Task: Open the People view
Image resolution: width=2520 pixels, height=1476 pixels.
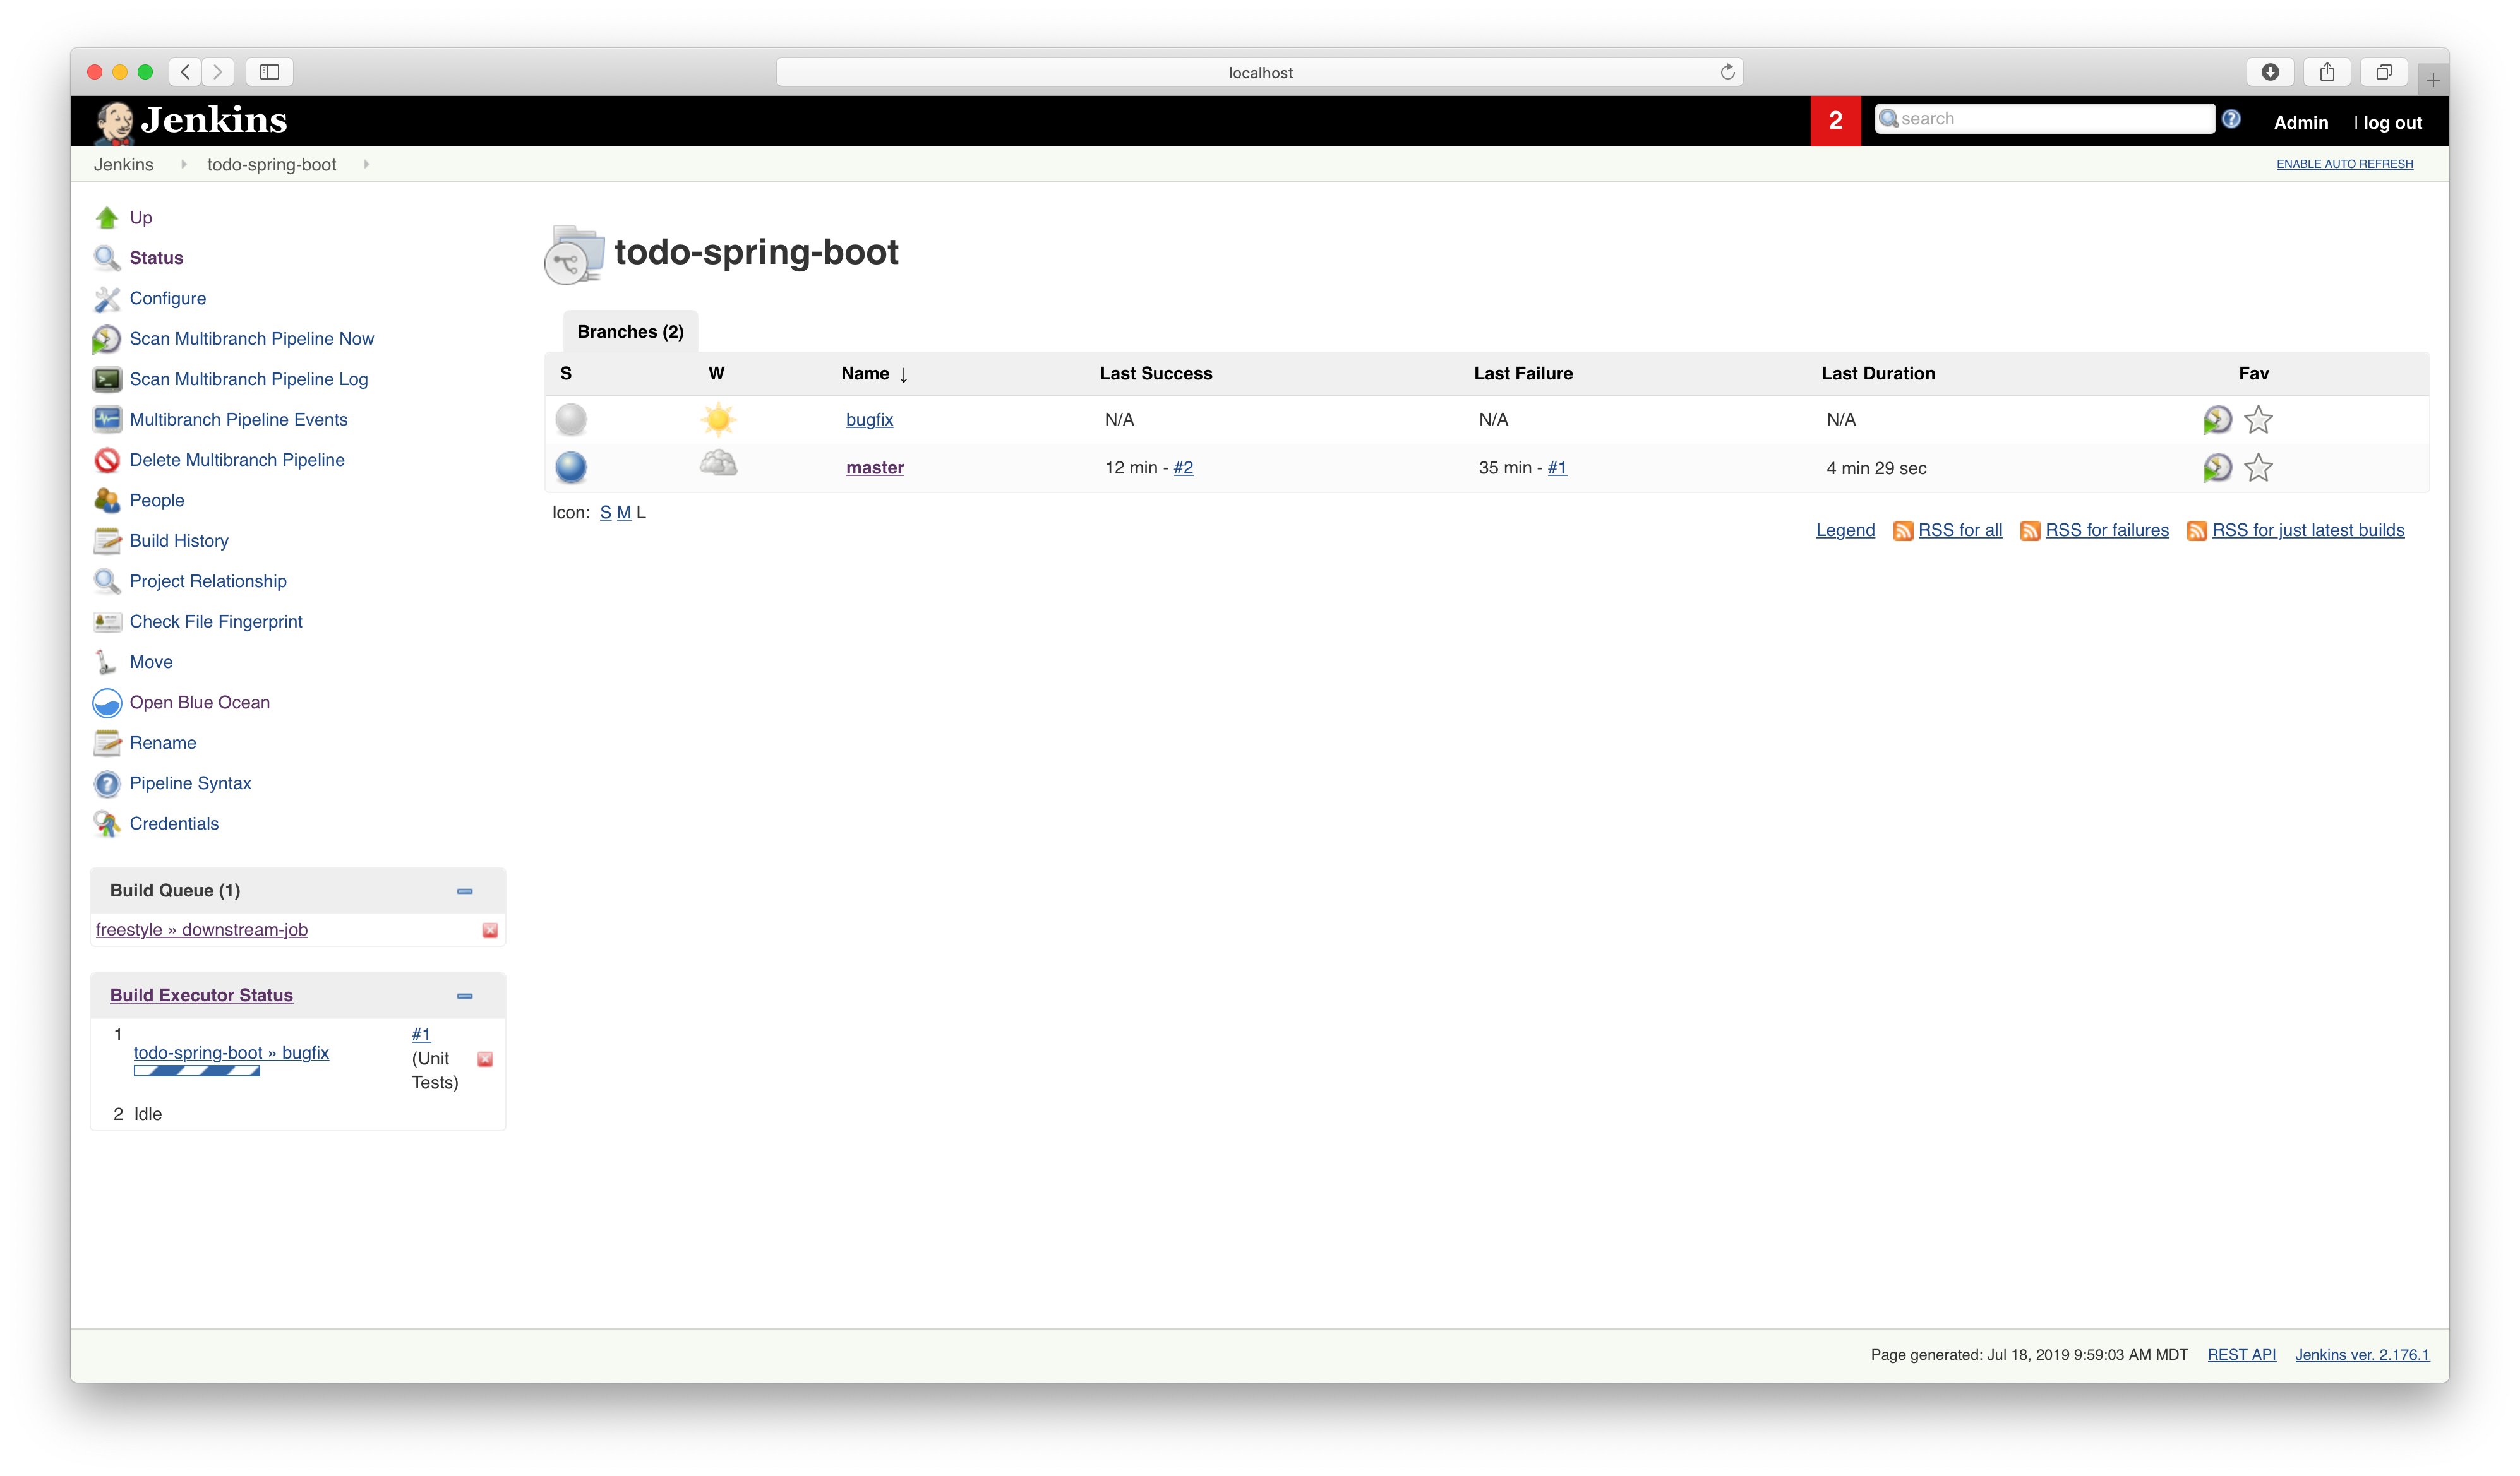Action: click(158, 499)
